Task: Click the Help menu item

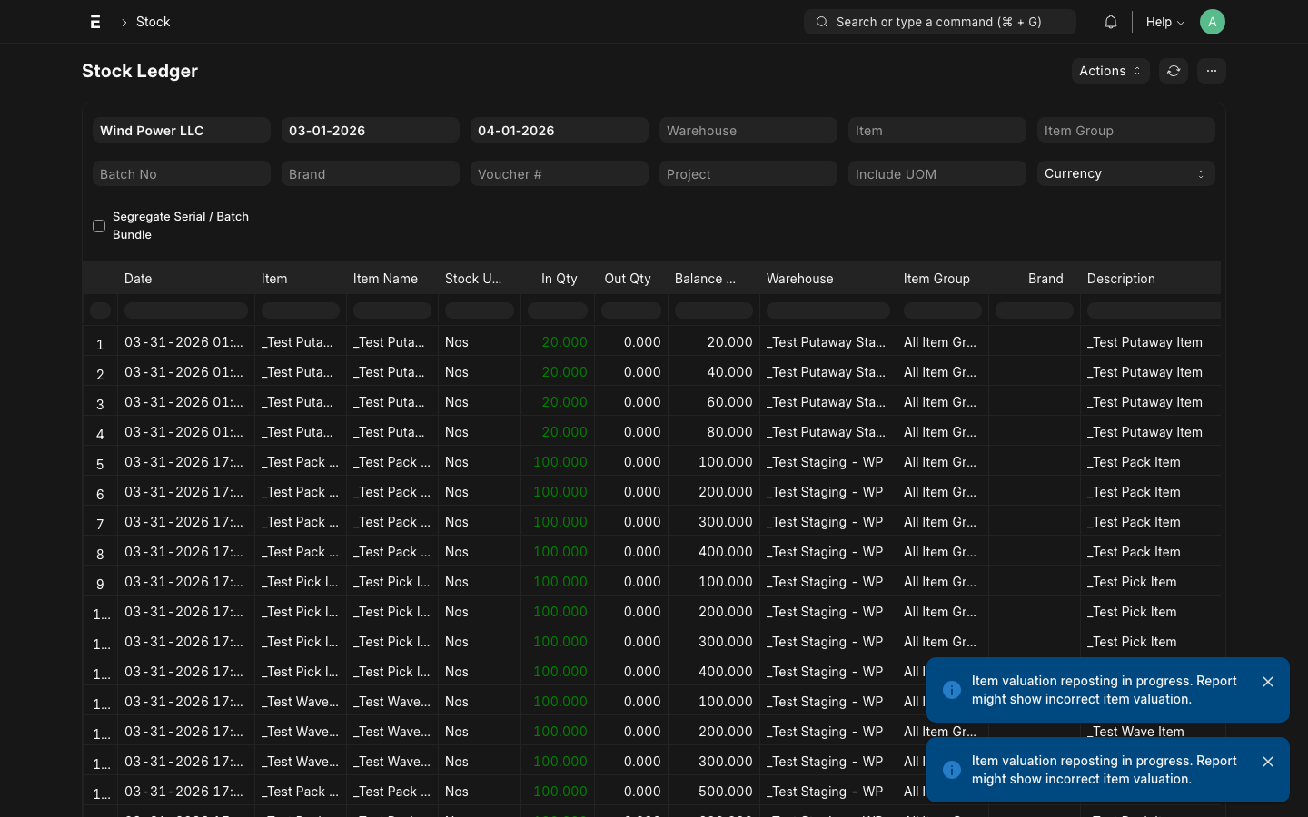Action: (x=1157, y=22)
